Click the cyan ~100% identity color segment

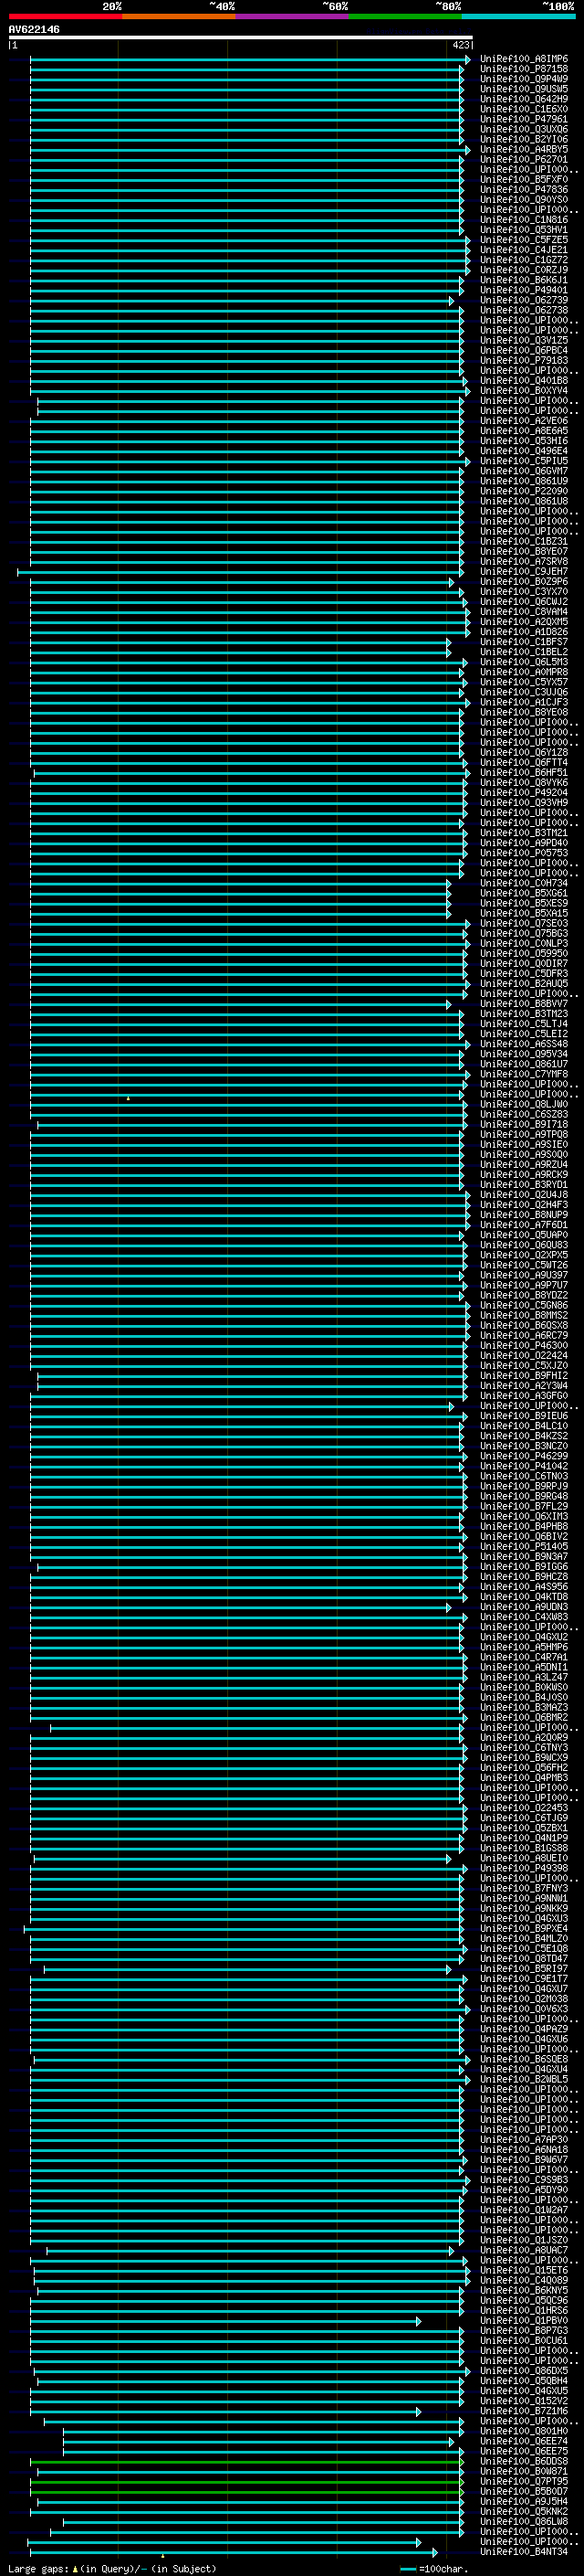point(518,16)
